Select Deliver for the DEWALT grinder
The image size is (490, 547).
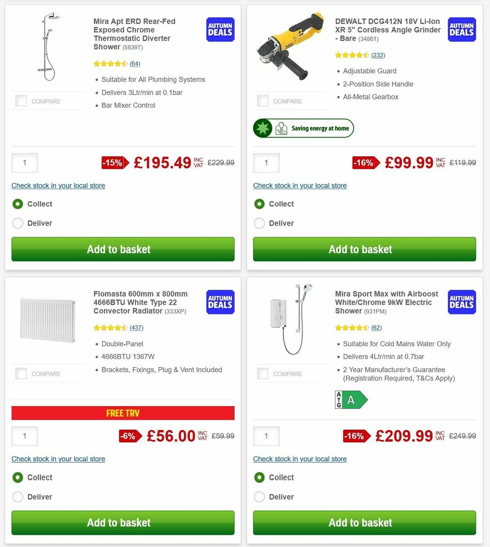(x=259, y=223)
